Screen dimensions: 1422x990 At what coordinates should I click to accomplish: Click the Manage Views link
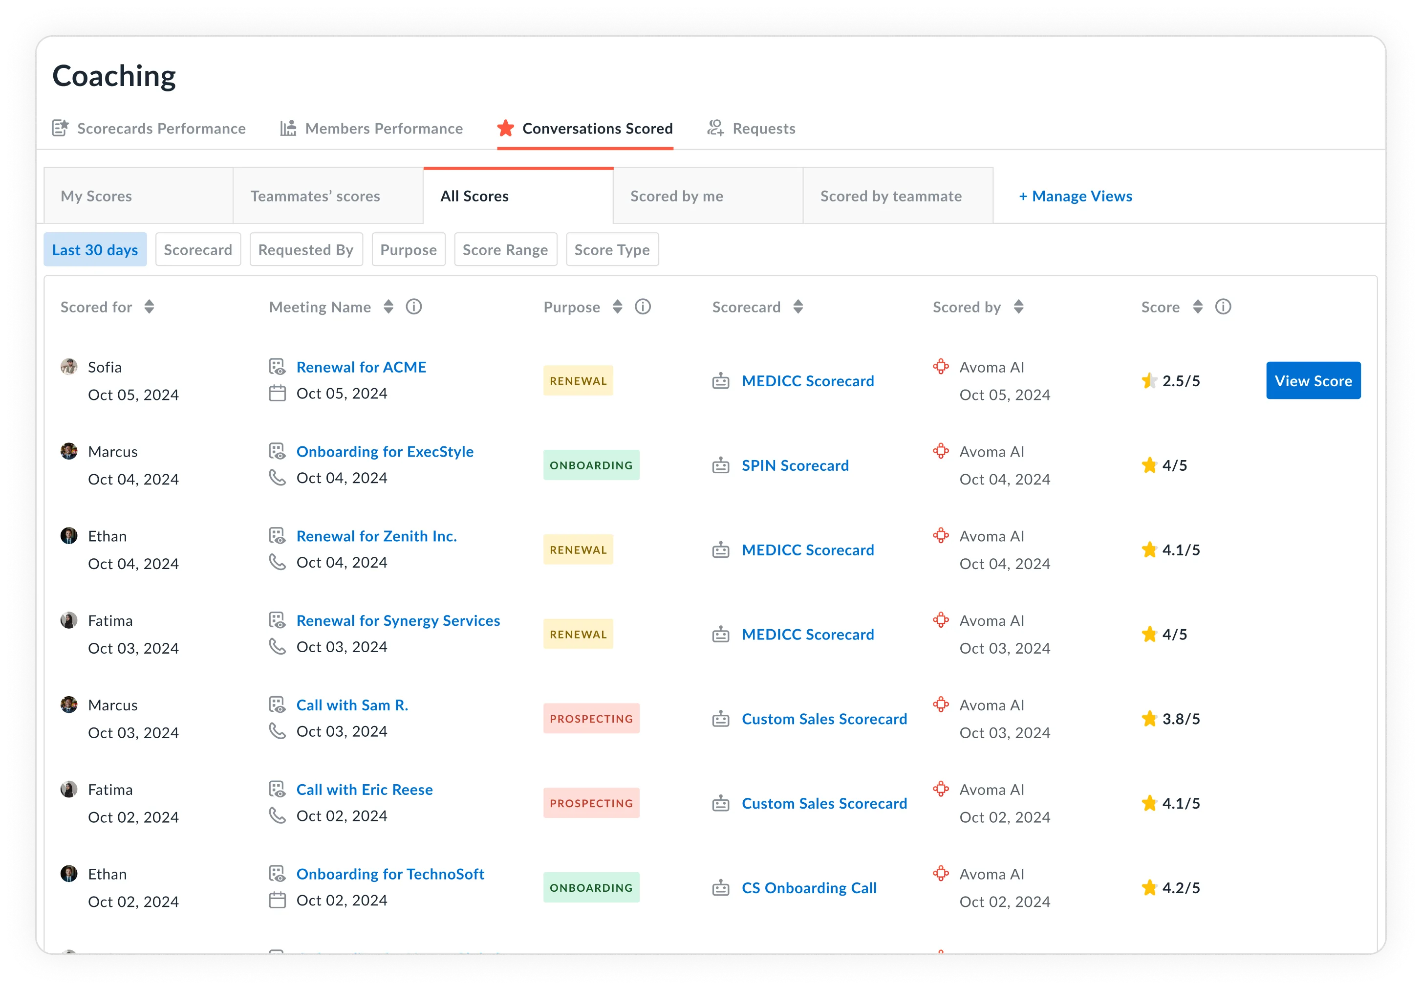pos(1075,197)
